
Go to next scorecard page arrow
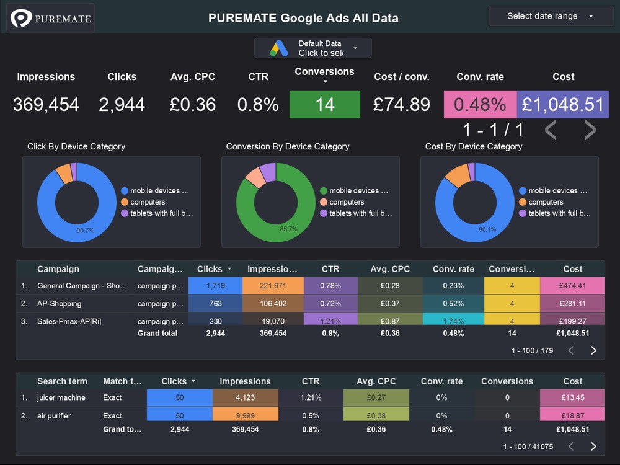point(590,130)
